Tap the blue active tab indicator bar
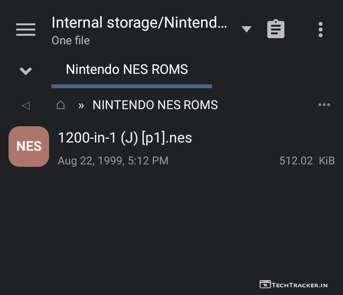Screen dimensions: 343x295 click(x=131, y=86)
